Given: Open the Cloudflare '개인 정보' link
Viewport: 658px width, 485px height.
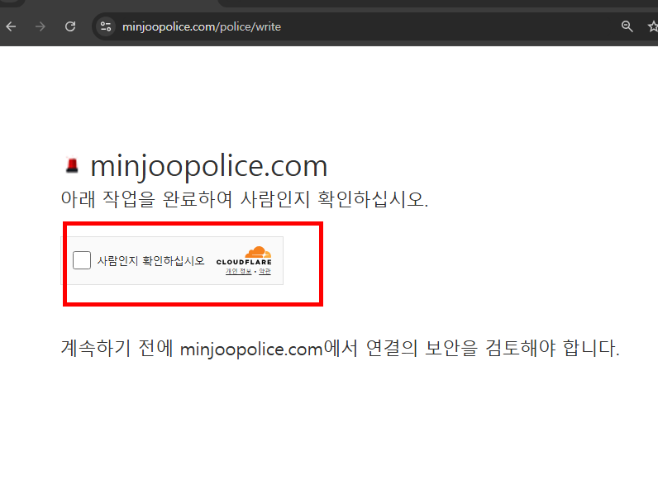Looking at the screenshot, I should (238, 272).
